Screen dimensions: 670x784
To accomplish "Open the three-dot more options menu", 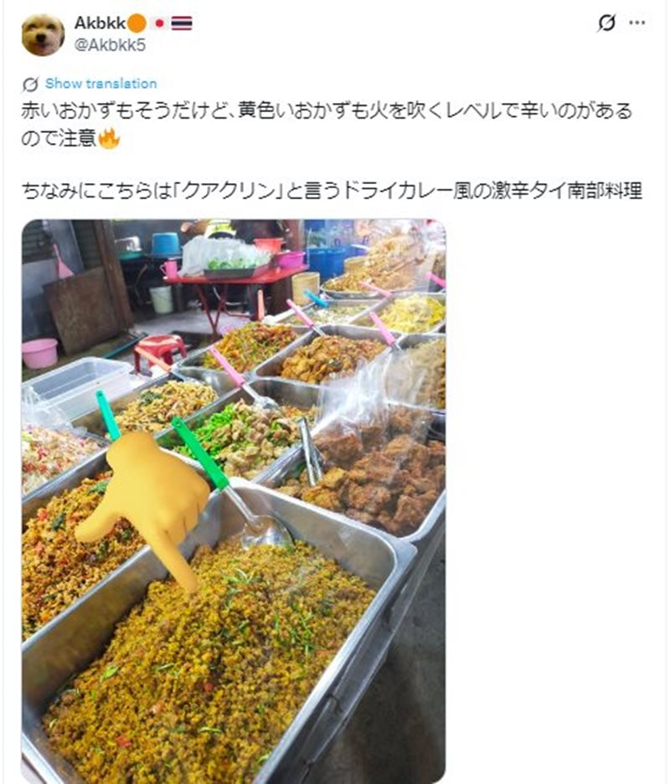I will coord(637,23).
